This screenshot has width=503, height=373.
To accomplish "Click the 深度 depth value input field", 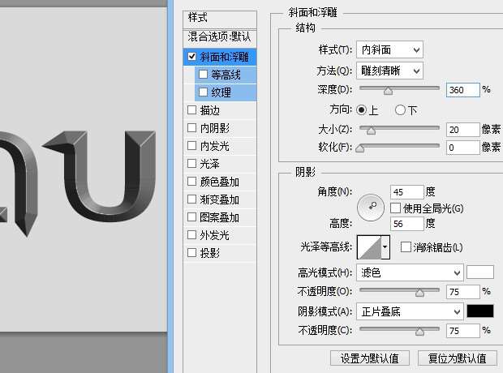I will click(462, 90).
